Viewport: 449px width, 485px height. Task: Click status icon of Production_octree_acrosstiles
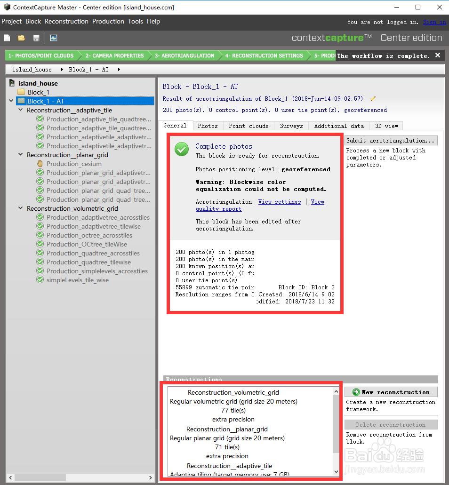(x=40, y=235)
